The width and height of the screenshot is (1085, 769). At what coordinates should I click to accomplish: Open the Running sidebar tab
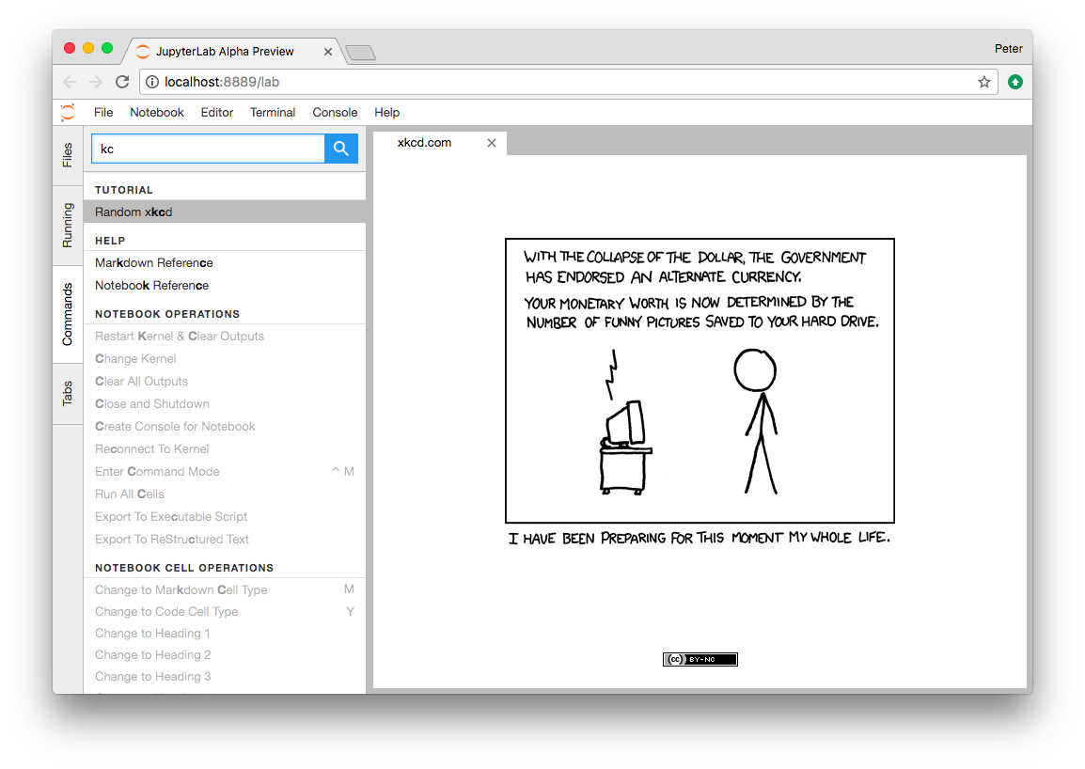[x=67, y=226]
